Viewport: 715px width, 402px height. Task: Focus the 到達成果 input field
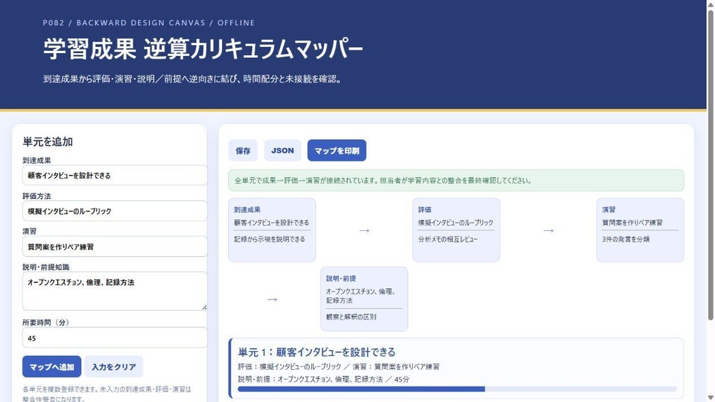(115, 175)
